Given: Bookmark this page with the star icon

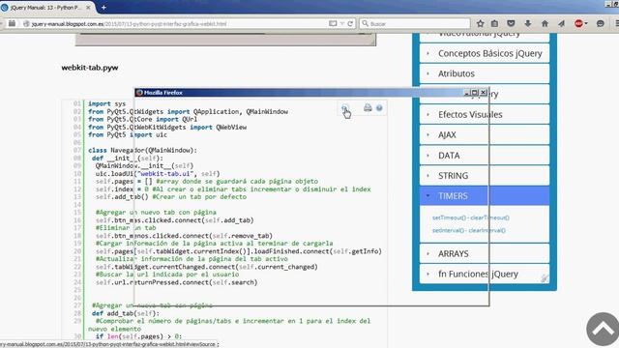Looking at the screenshot, I should point(480,23).
